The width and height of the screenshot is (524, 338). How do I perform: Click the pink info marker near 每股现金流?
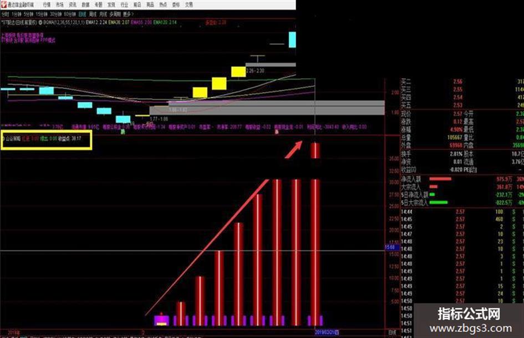click(277, 132)
